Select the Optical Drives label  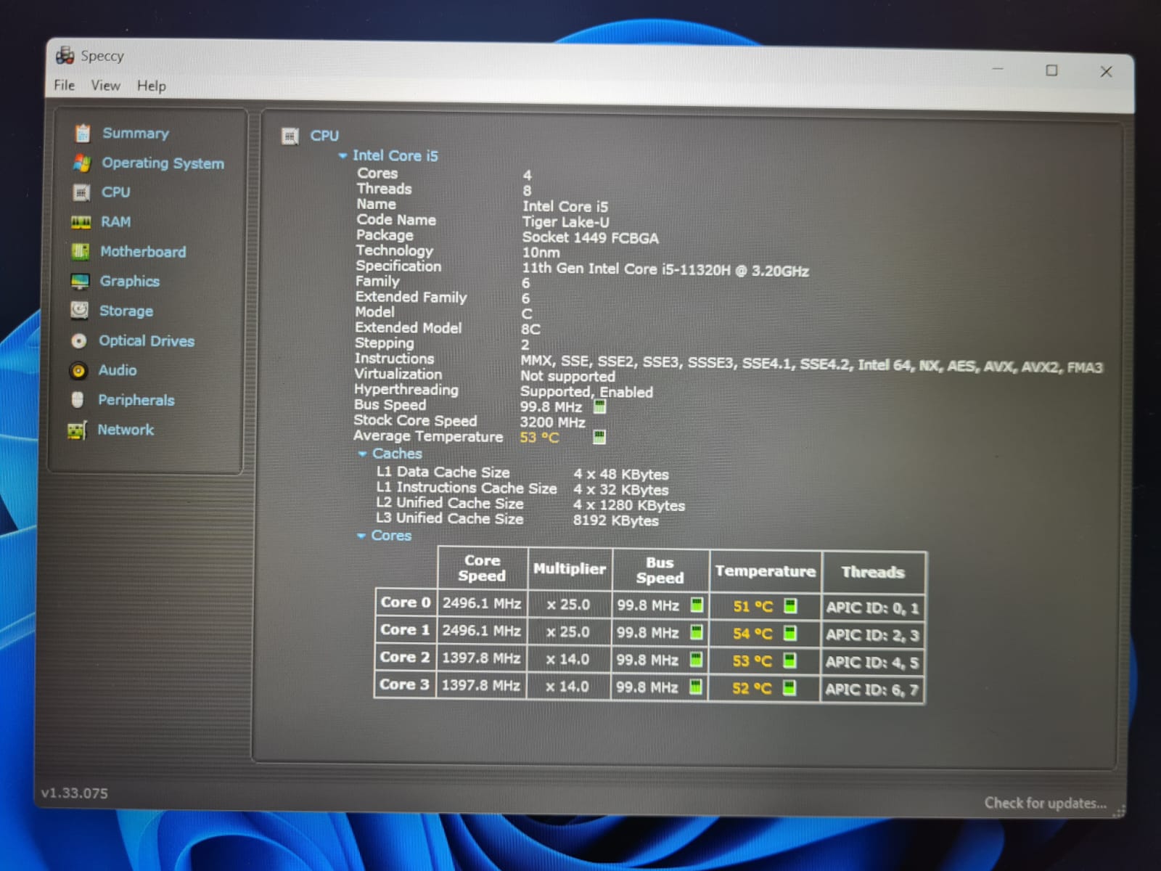pos(147,341)
